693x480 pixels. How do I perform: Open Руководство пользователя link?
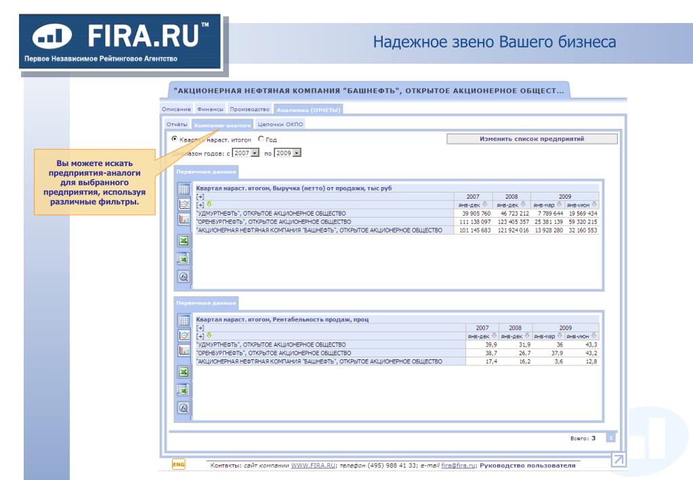click(x=528, y=465)
